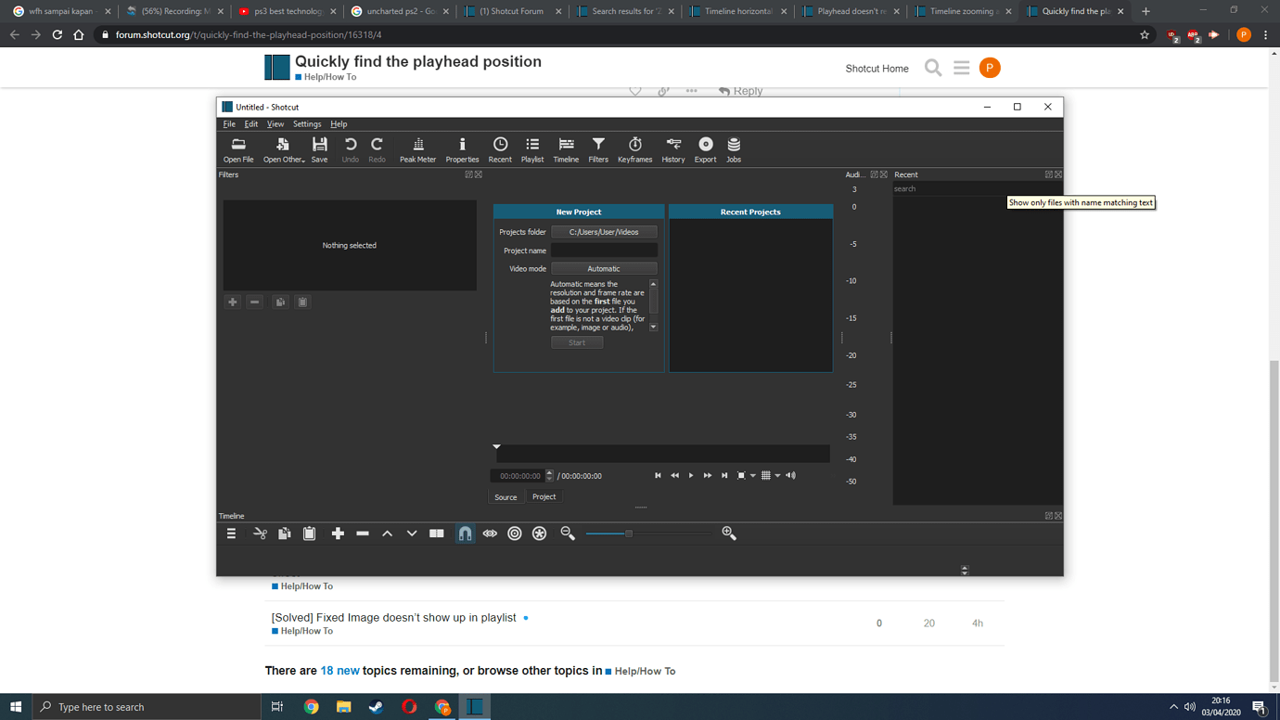Open the Keyframes panel
The height and width of the screenshot is (720, 1280).
(x=634, y=148)
